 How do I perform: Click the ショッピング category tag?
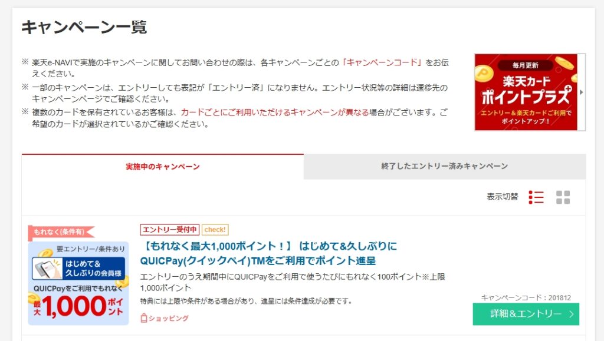[x=165, y=318]
